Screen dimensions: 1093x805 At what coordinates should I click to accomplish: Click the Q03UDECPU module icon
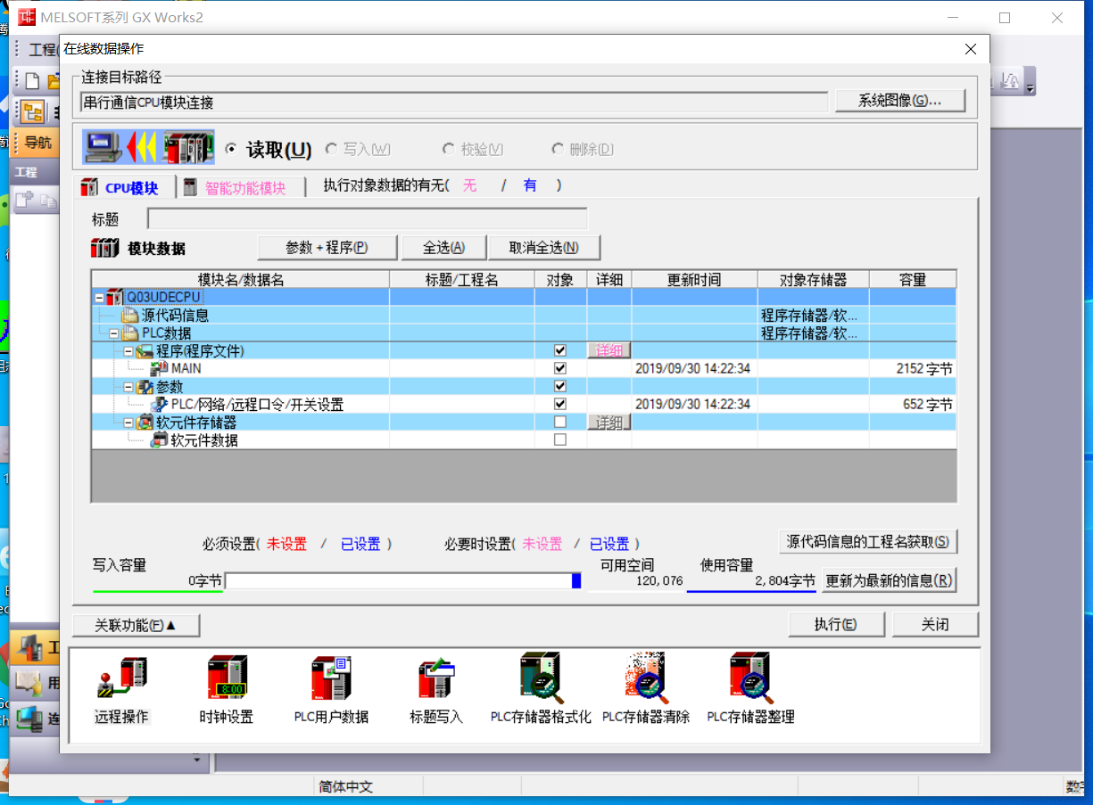(x=115, y=297)
